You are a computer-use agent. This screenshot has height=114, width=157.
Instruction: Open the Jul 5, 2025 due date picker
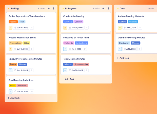coord(75,49)
